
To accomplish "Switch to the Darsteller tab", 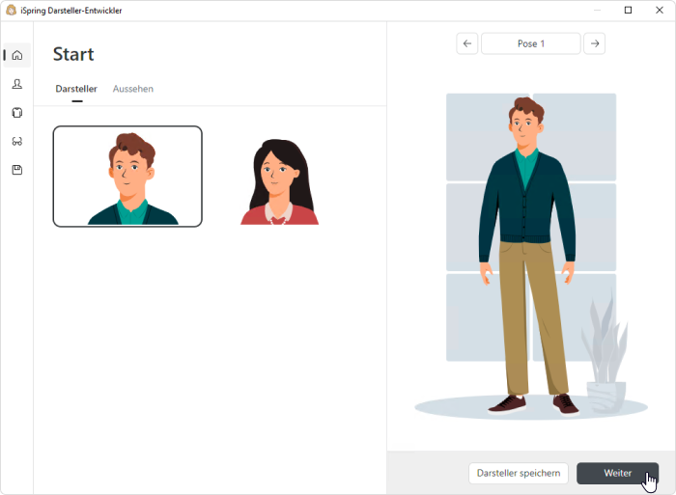I will point(76,89).
